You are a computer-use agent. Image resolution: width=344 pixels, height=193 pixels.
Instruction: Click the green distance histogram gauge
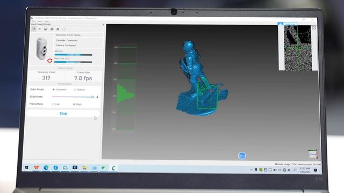(126, 88)
